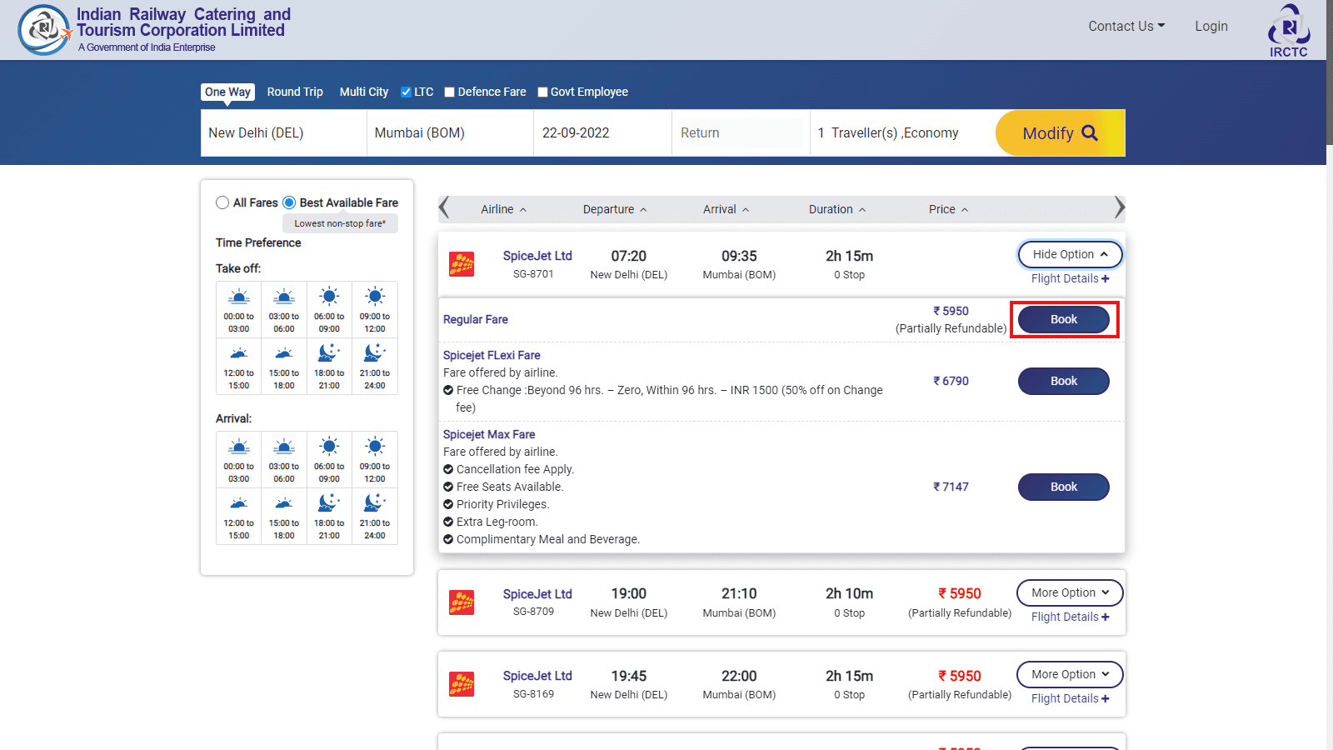Select arrival time 12:00 to 15:00
The height and width of the screenshot is (750, 1333).
click(x=239, y=516)
